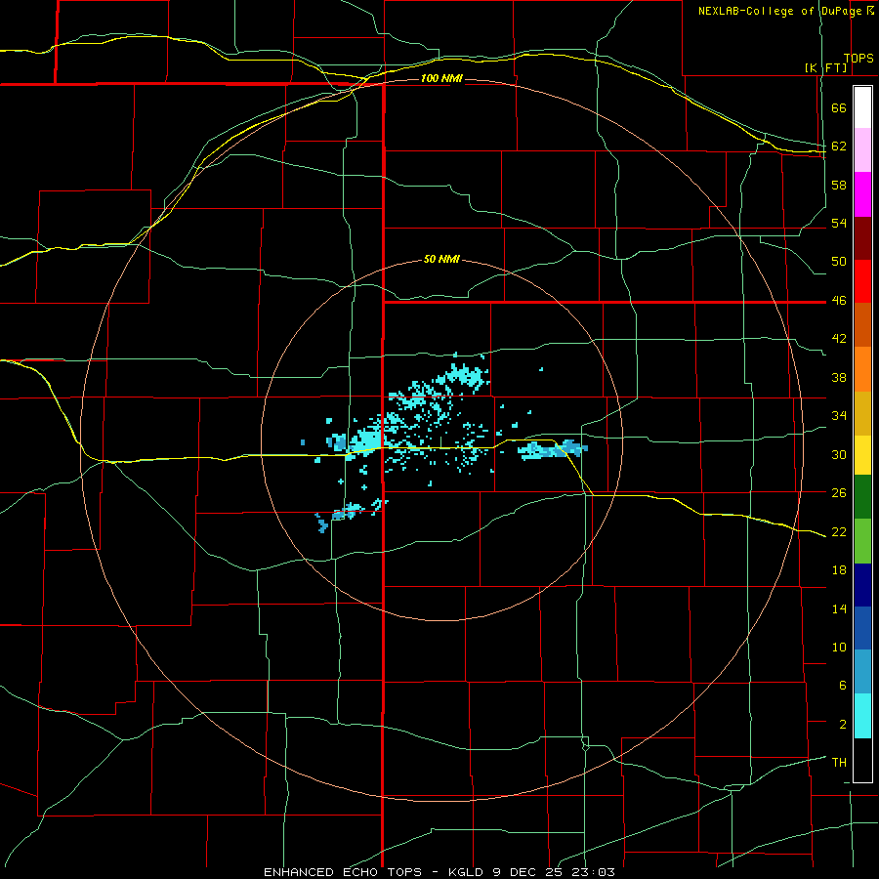This screenshot has height=879, width=879.
Task: Click the 22 legend value
Action: (x=839, y=531)
